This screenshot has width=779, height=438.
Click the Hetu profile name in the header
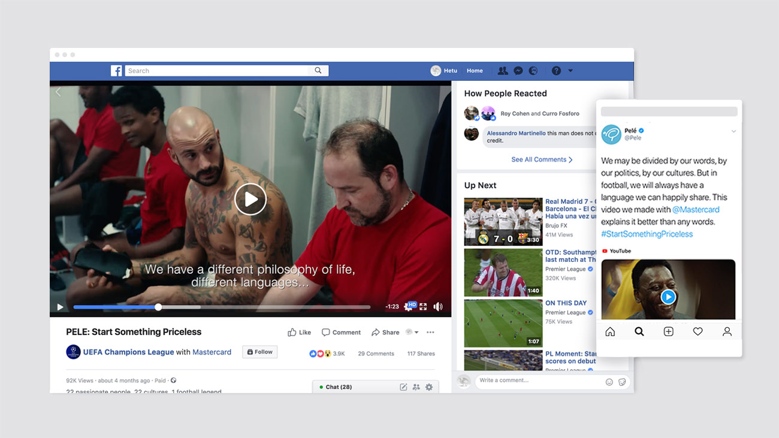tap(451, 71)
